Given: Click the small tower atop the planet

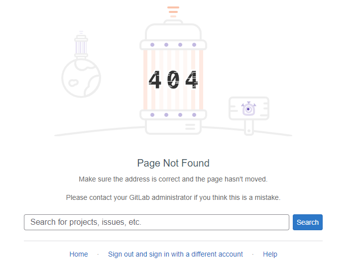Looking at the screenshot, I should coord(81,45).
